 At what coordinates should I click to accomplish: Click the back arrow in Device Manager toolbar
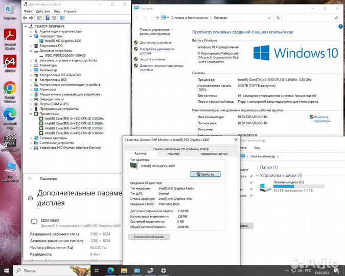click(x=25, y=18)
